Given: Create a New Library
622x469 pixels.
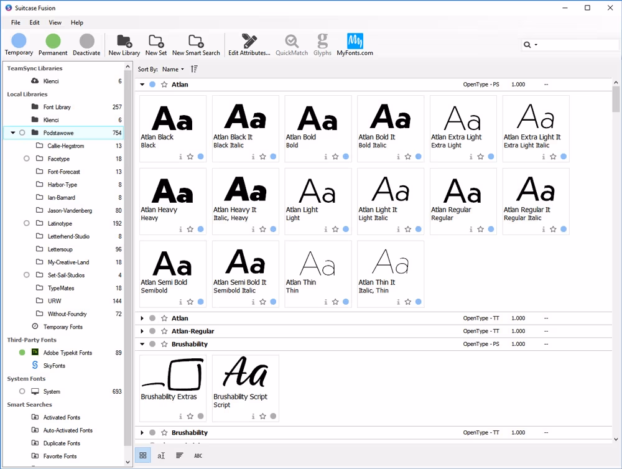Looking at the screenshot, I should (124, 44).
